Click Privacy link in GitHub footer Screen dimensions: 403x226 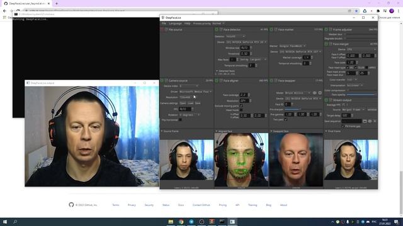(132, 205)
